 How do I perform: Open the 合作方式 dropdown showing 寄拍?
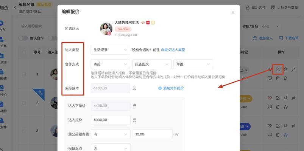pos(110,64)
